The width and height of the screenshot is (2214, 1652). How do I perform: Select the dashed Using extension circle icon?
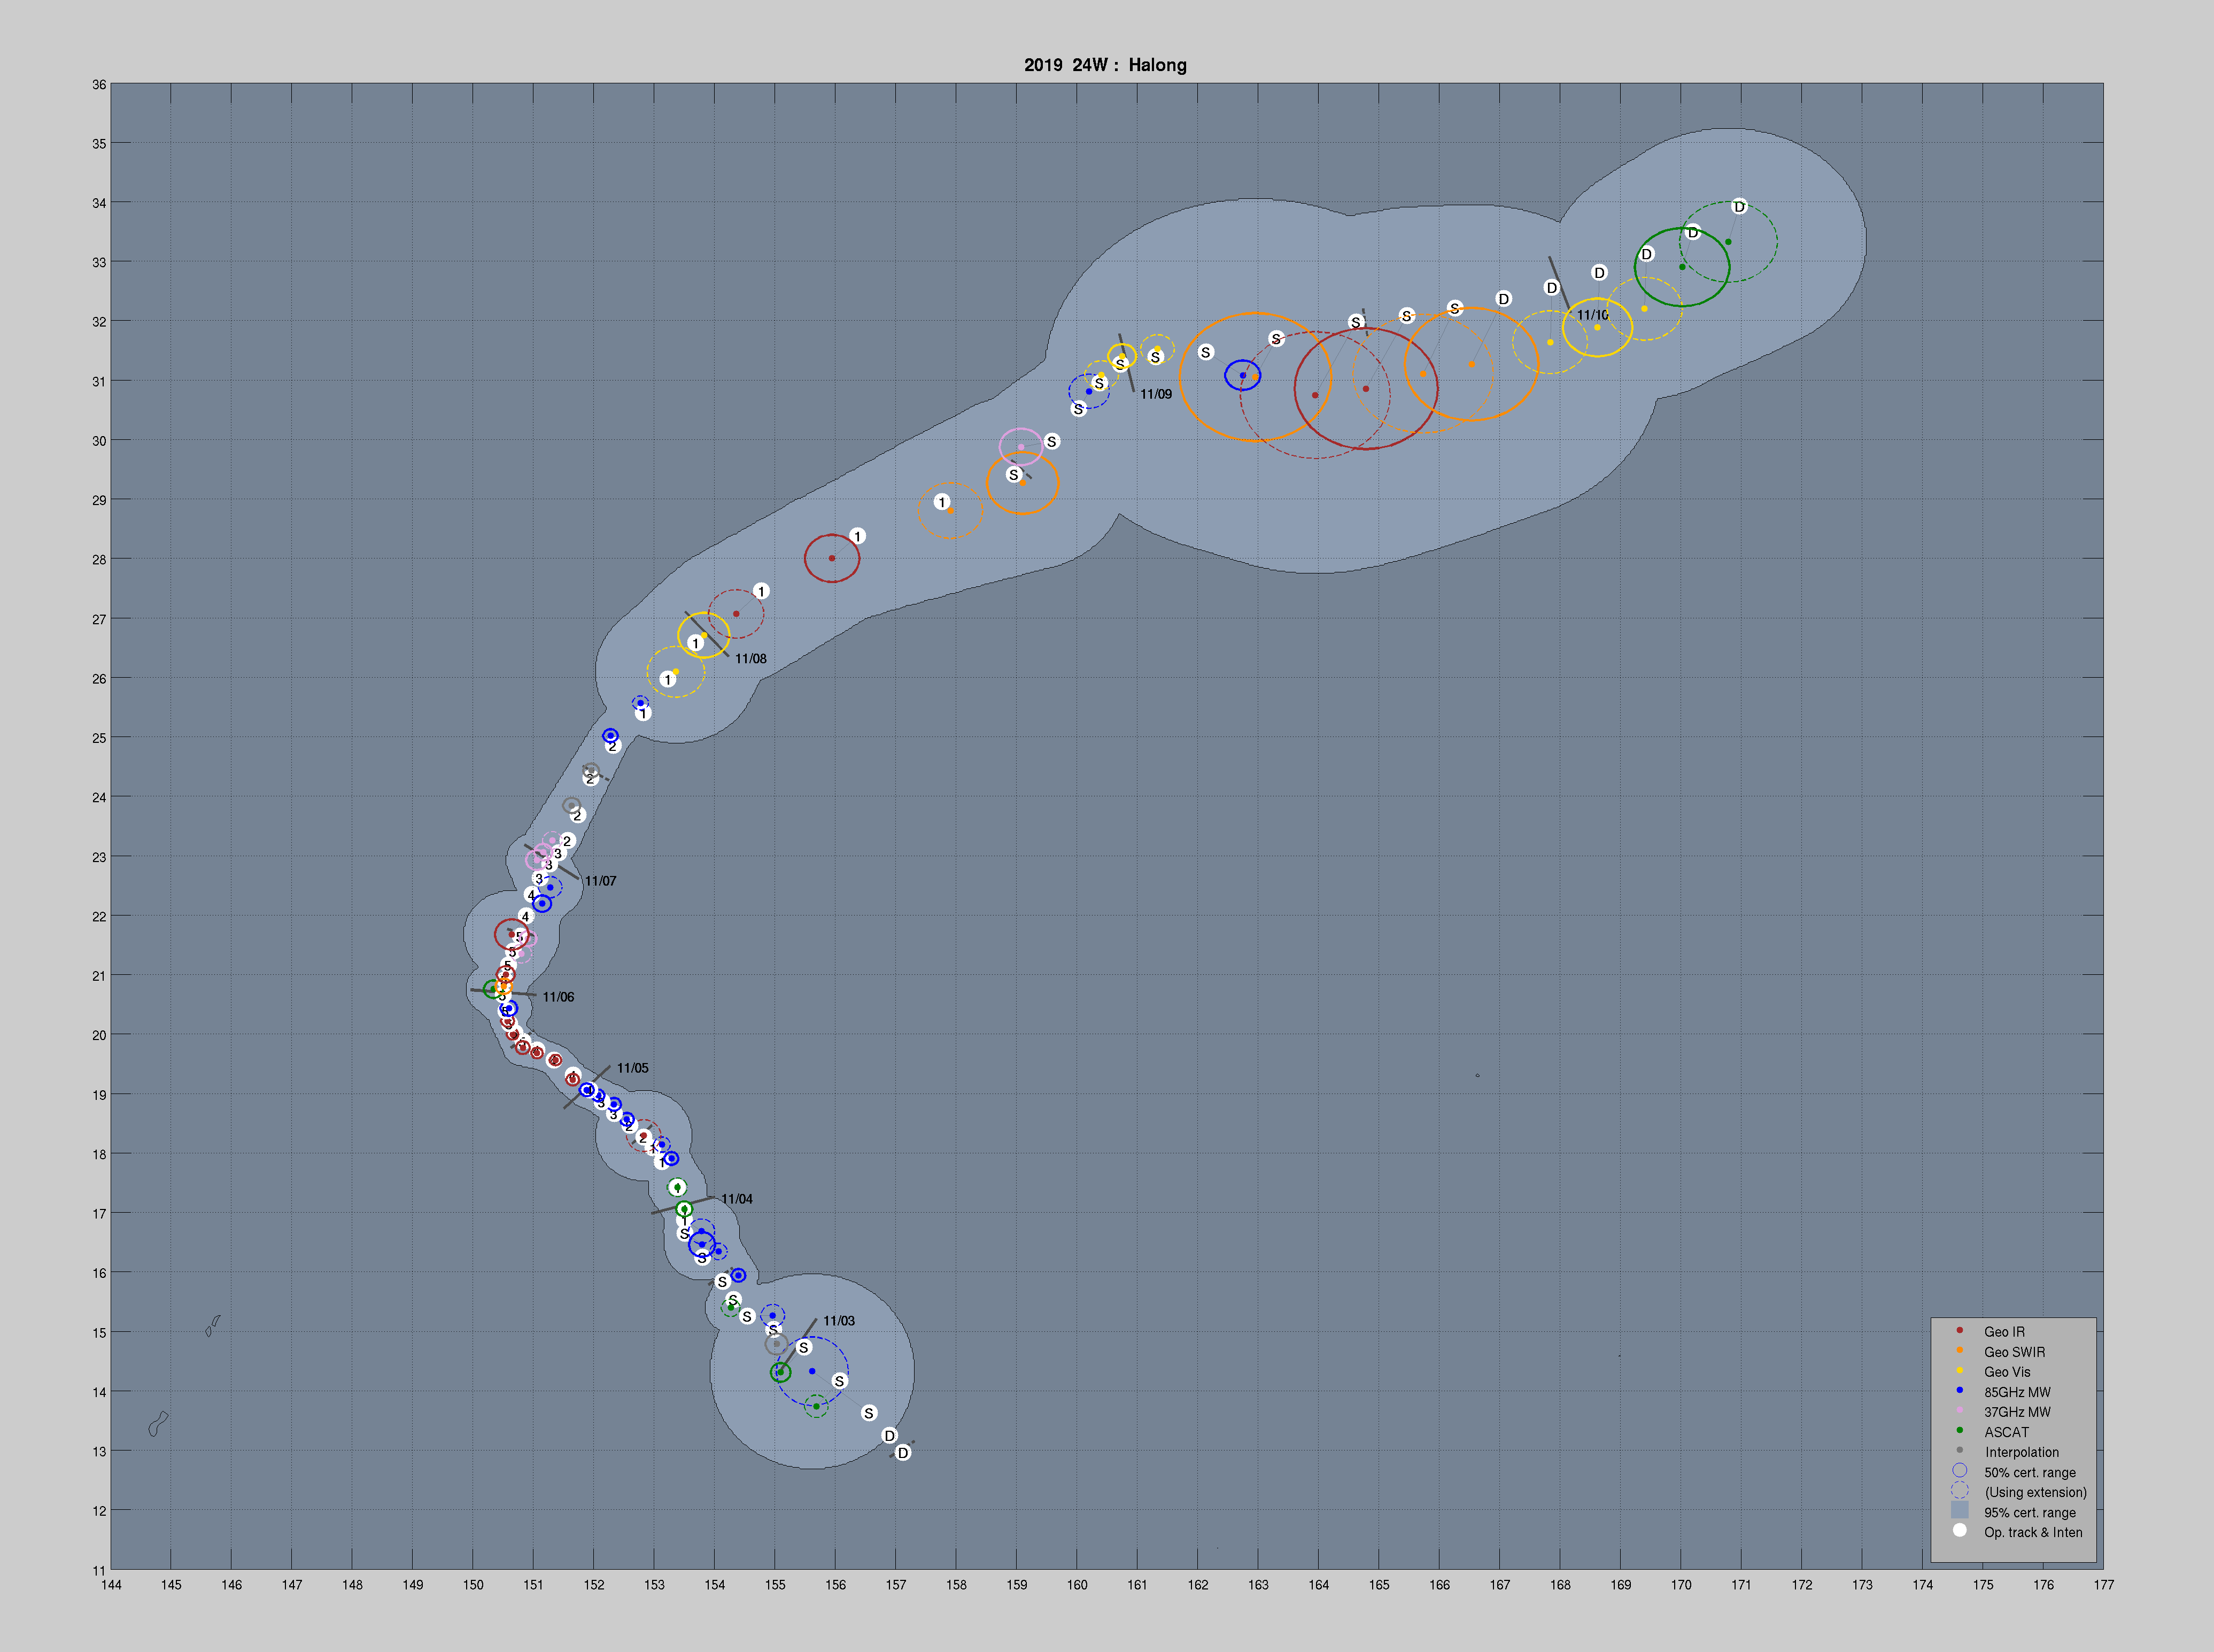click(x=1959, y=1491)
